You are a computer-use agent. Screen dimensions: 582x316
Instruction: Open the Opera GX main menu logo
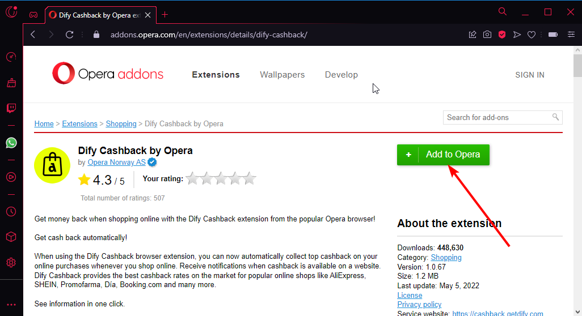point(11,12)
